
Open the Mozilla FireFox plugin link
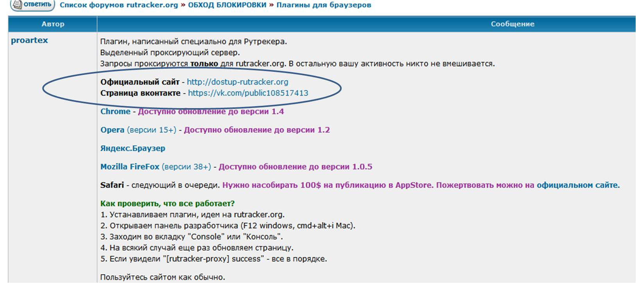point(130,167)
